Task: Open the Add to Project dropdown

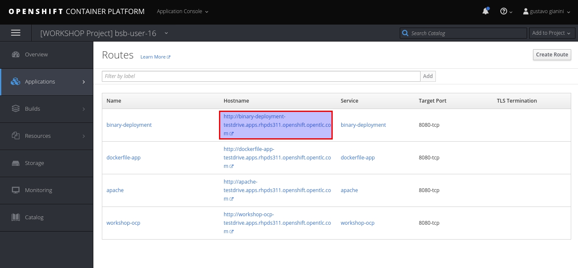Action: tap(552, 33)
